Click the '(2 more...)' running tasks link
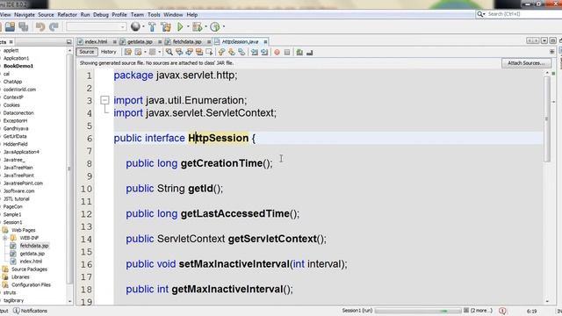Image resolution: width=562 pixels, height=316 pixels. (x=481, y=310)
